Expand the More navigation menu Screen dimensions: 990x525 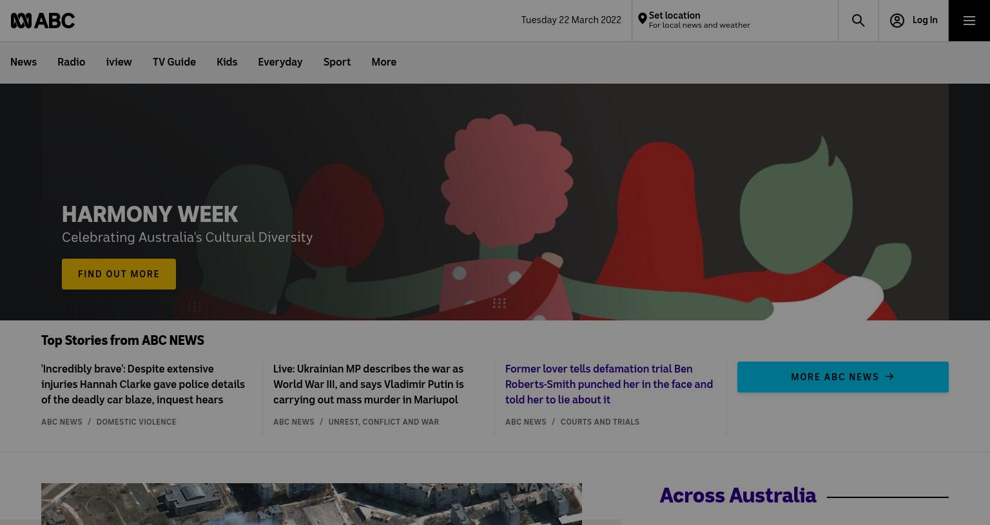click(383, 62)
